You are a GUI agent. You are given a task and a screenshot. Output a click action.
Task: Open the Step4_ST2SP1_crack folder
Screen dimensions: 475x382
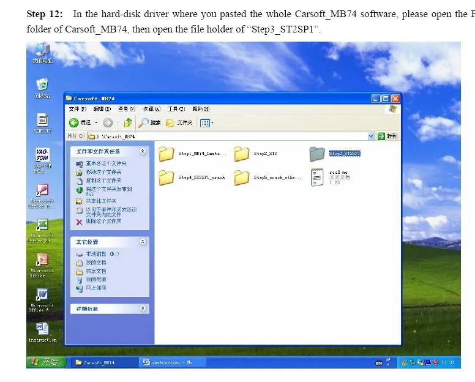[x=192, y=178]
